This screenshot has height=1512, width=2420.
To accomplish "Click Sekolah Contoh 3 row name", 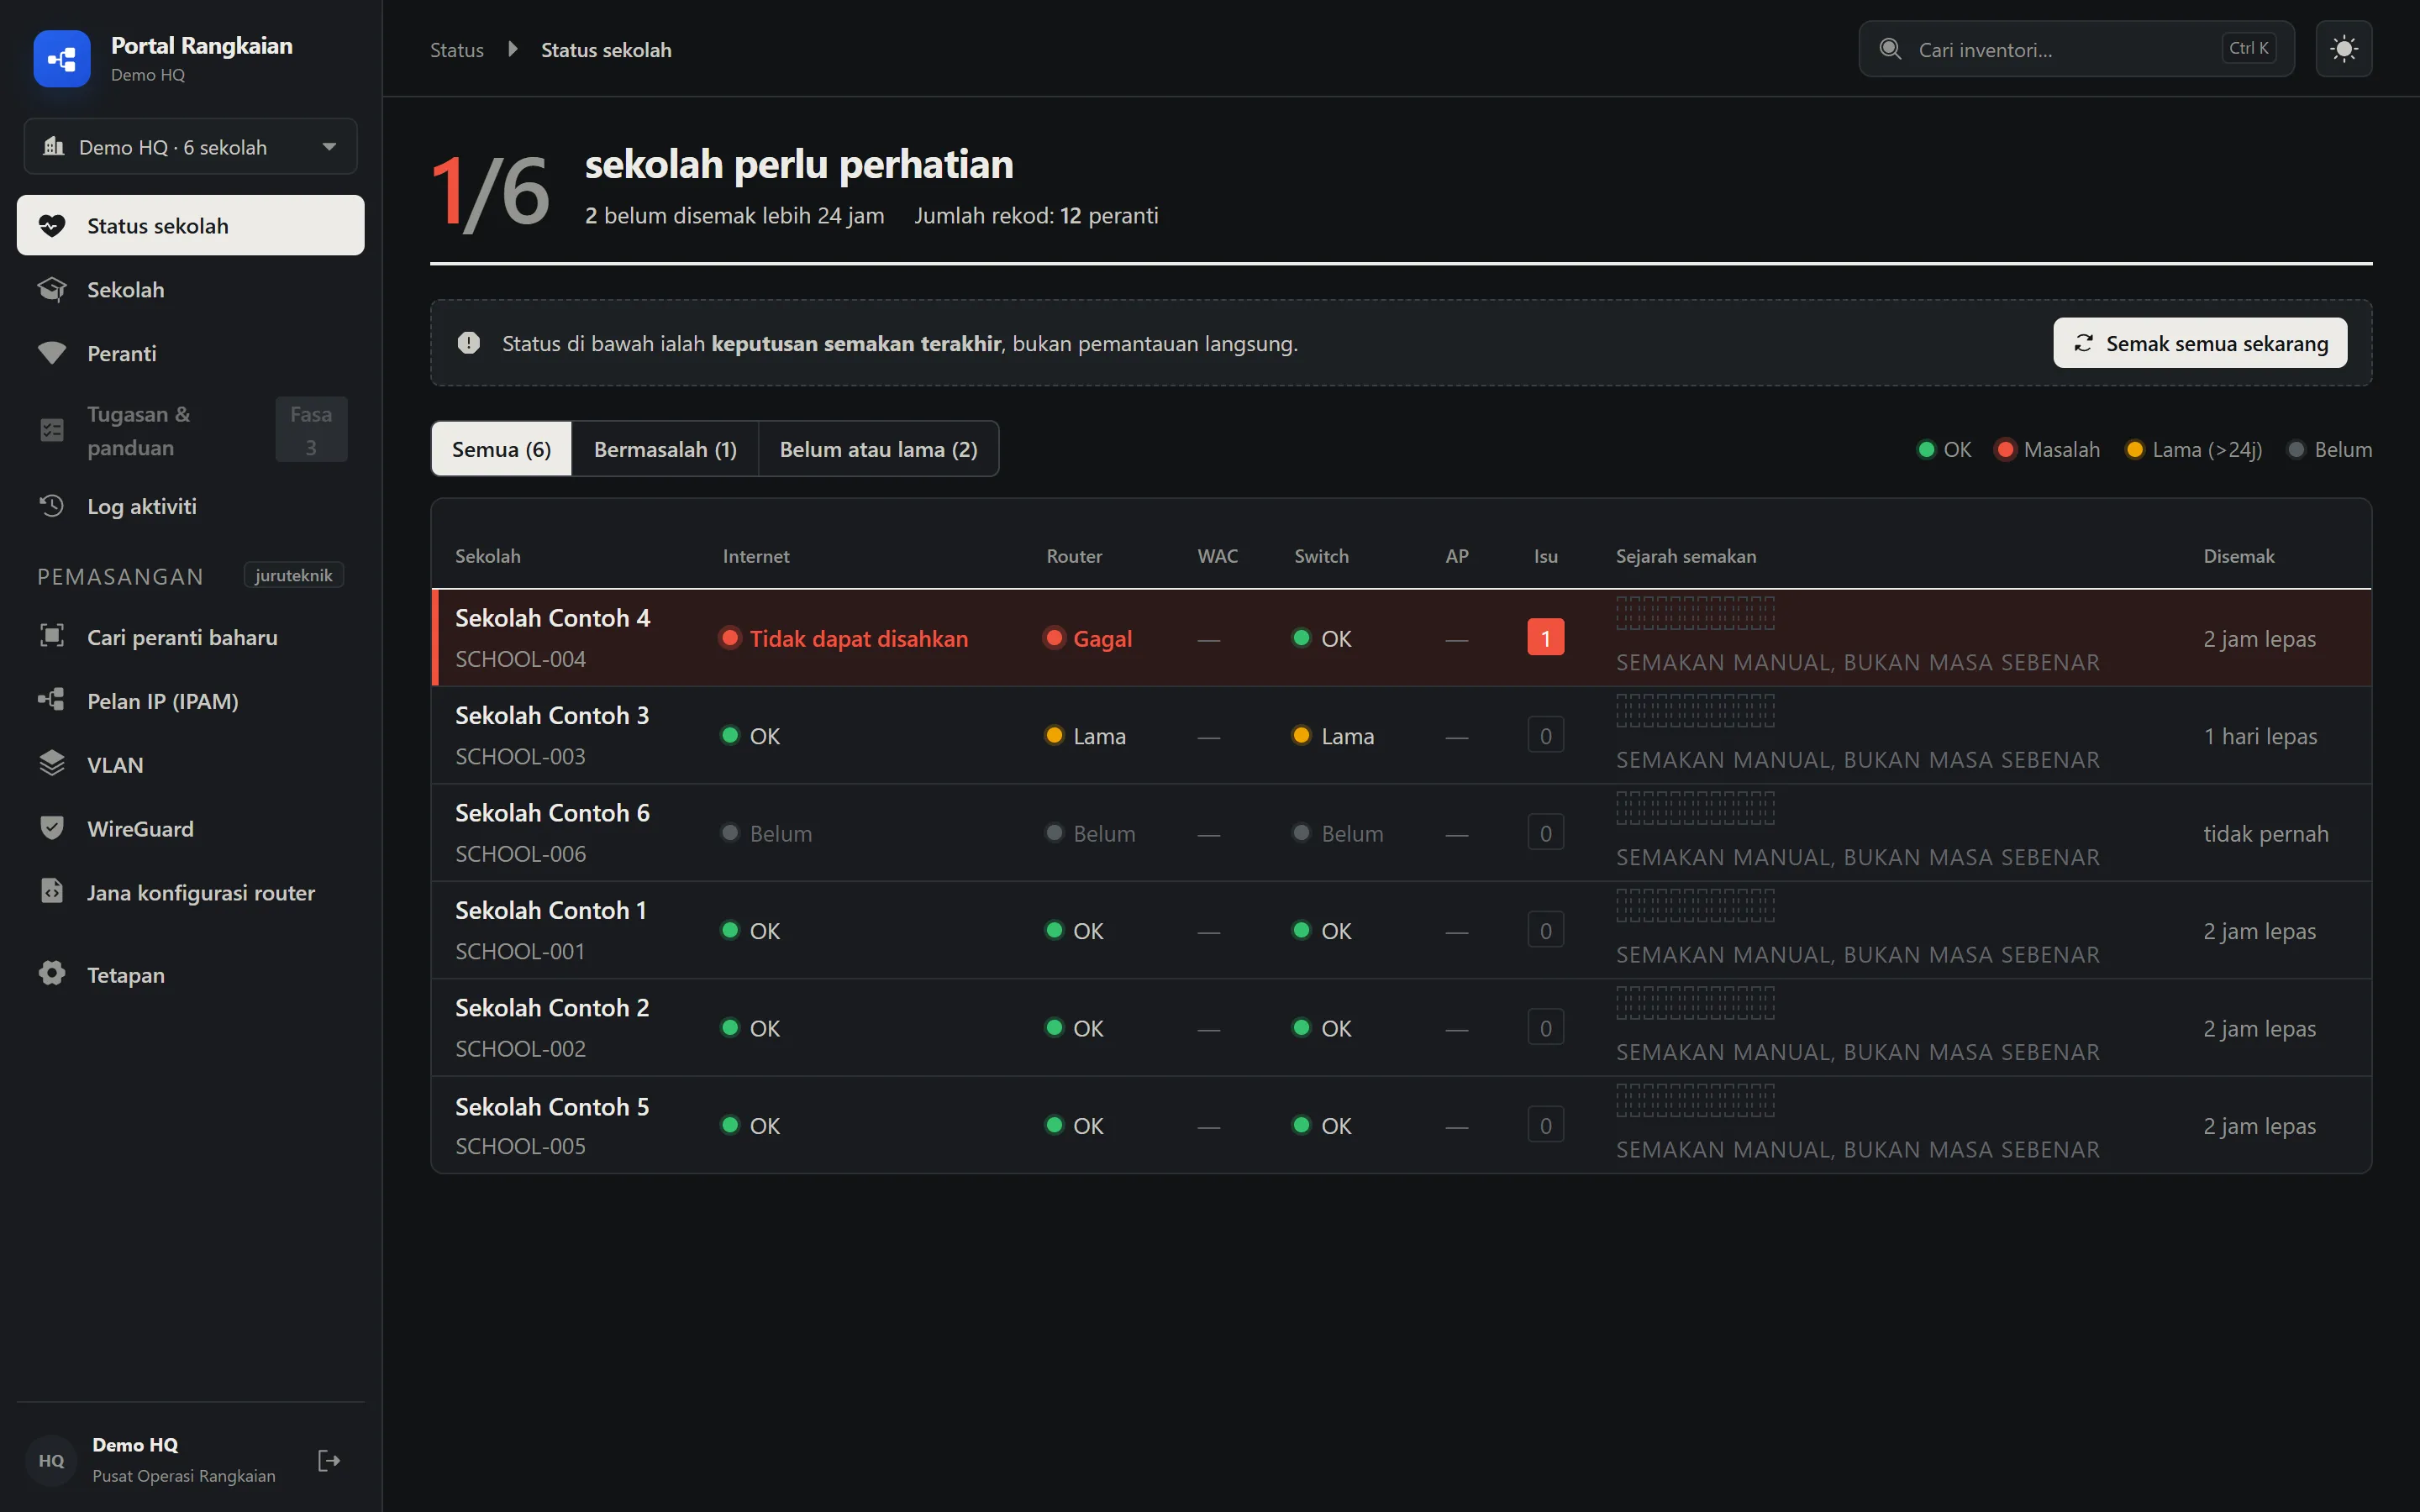I will (552, 715).
